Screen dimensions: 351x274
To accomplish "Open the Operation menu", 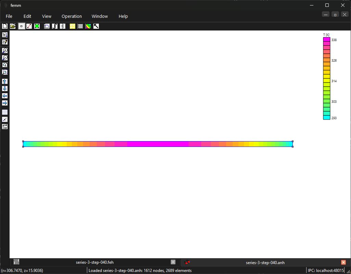I will point(71,16).
